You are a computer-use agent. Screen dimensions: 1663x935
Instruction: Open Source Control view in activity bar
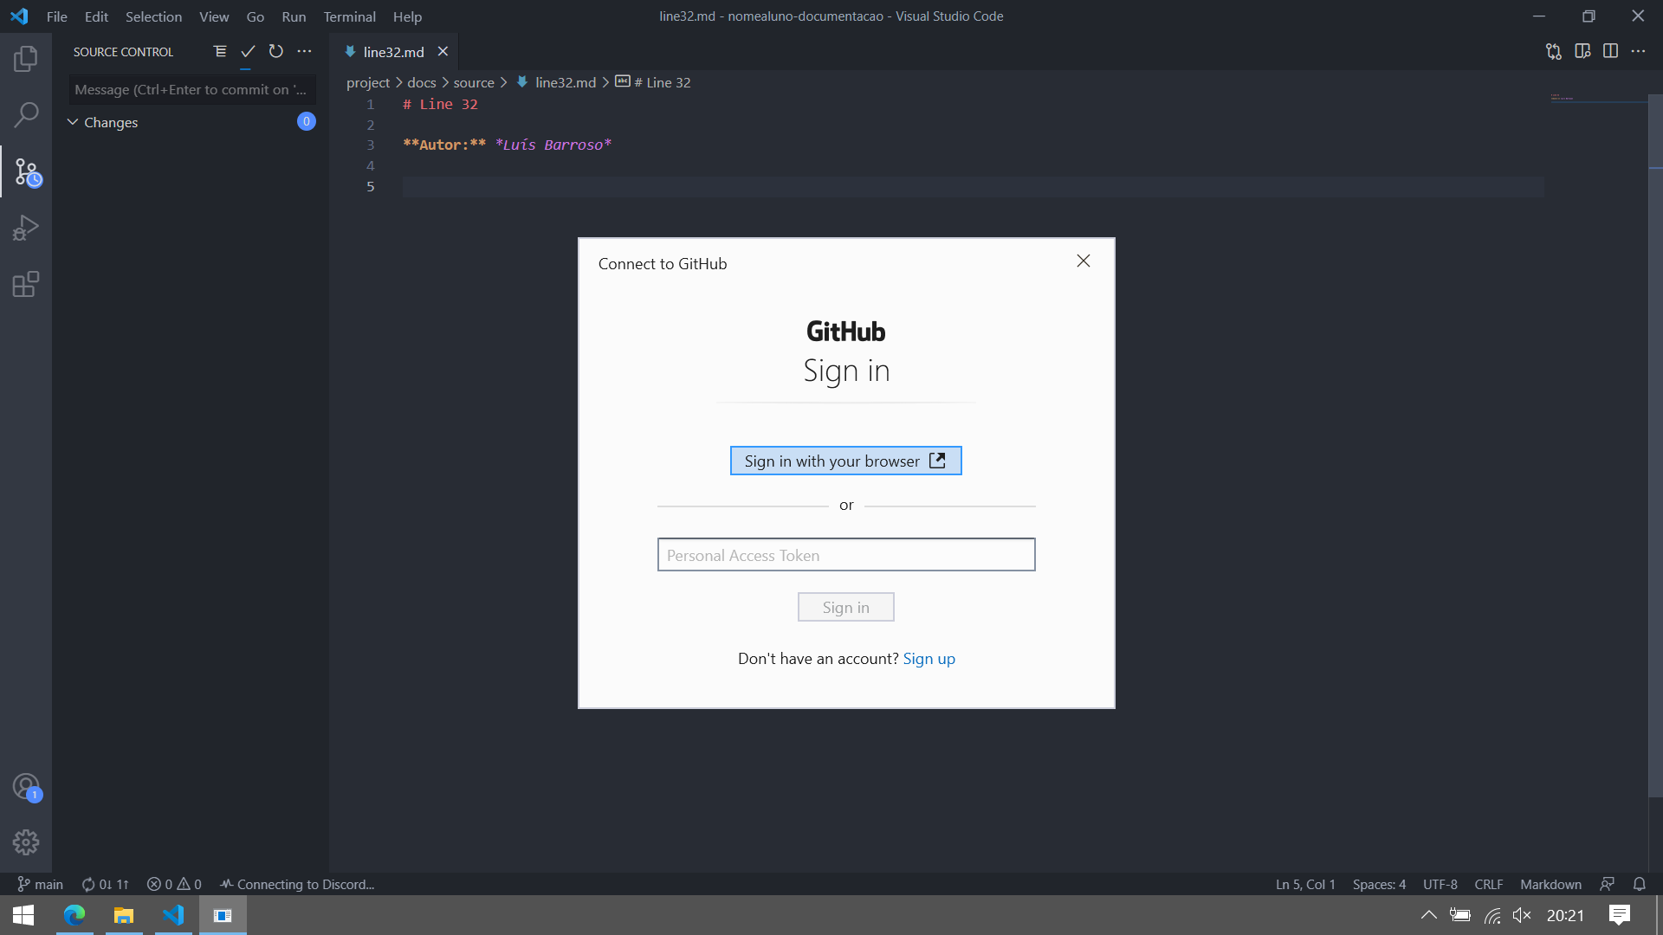pyautogui.click(x=26, y=172)
